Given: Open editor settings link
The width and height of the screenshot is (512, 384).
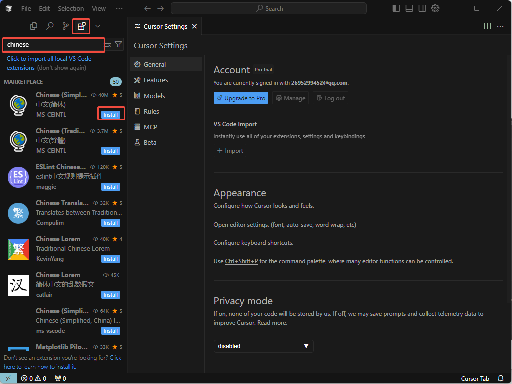Looking at the screenshot, I should [x=241, y=225].
